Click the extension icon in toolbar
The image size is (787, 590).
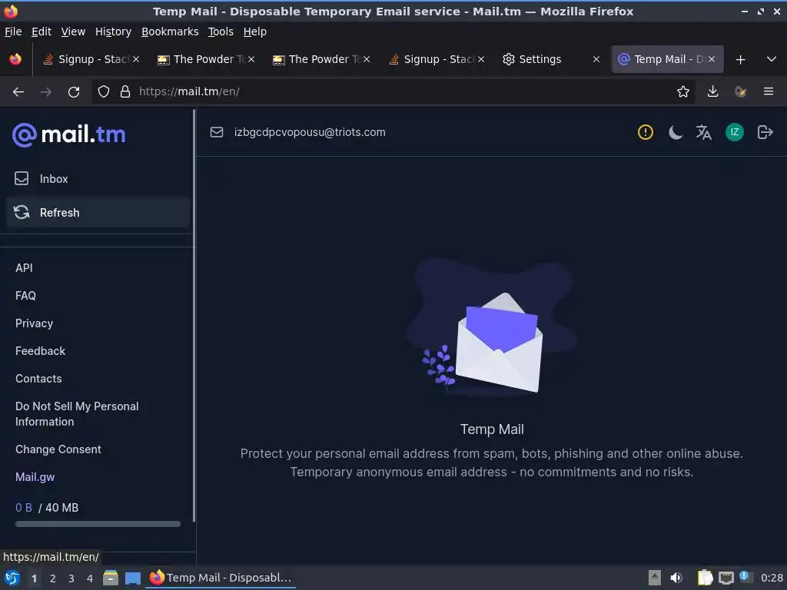tap(740, 91)
